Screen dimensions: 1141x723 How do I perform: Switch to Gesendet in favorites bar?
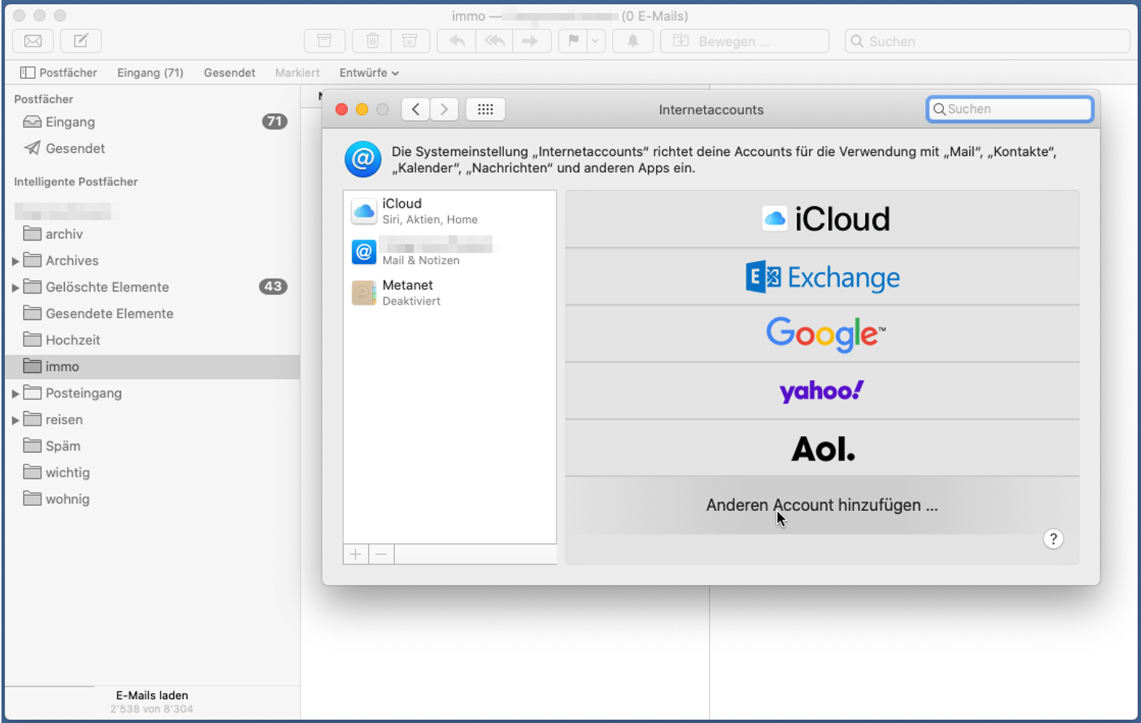click(229, 73)
